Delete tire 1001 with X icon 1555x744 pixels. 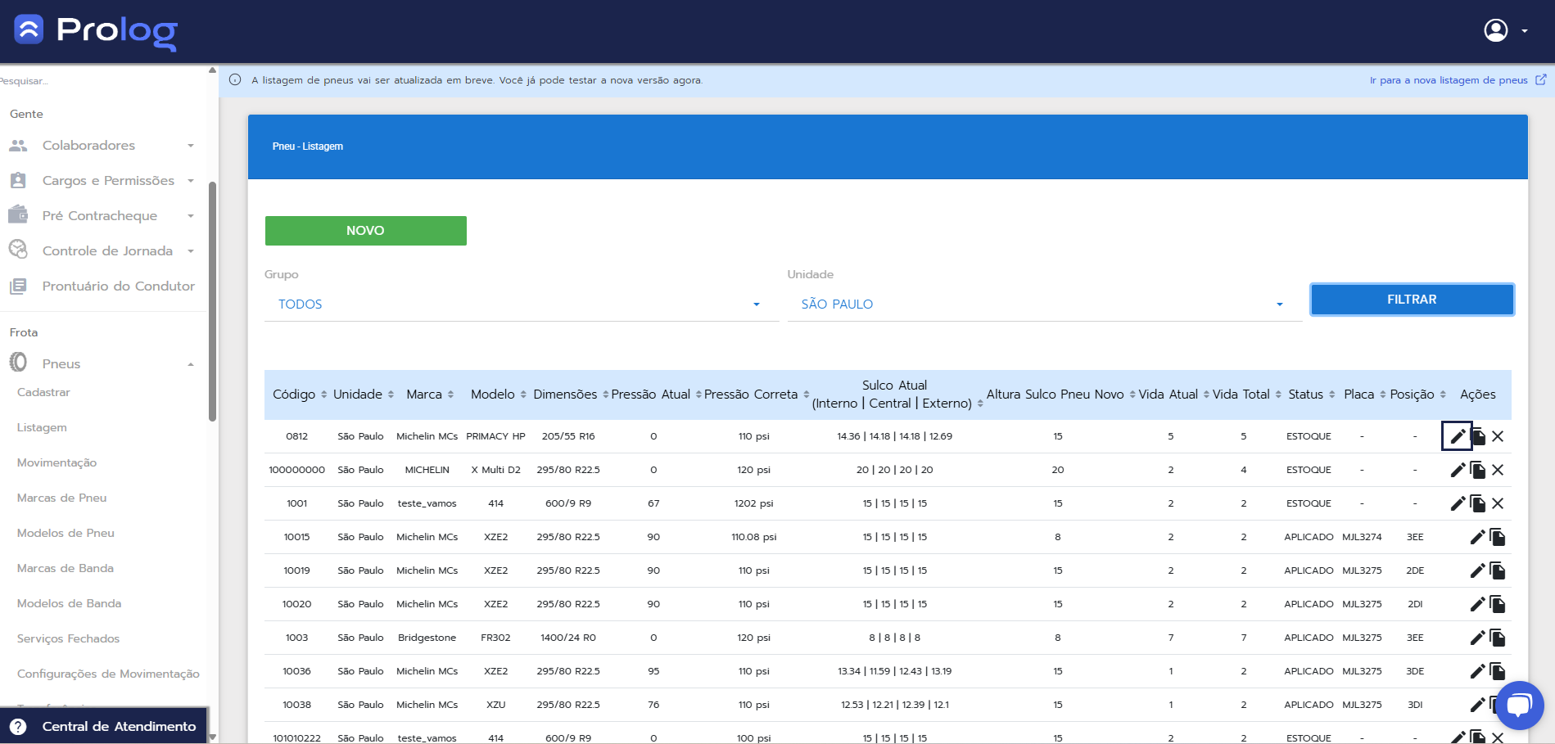[x=1498, y=503]
